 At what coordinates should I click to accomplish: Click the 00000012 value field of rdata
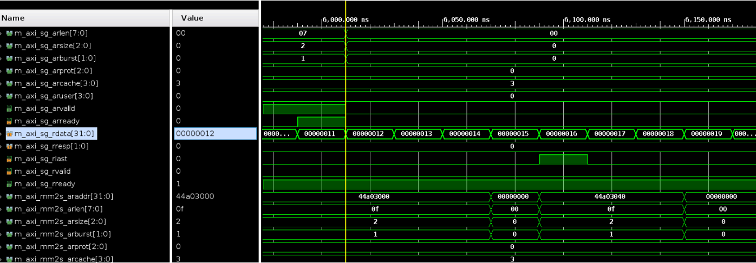(x=214, y=134)
